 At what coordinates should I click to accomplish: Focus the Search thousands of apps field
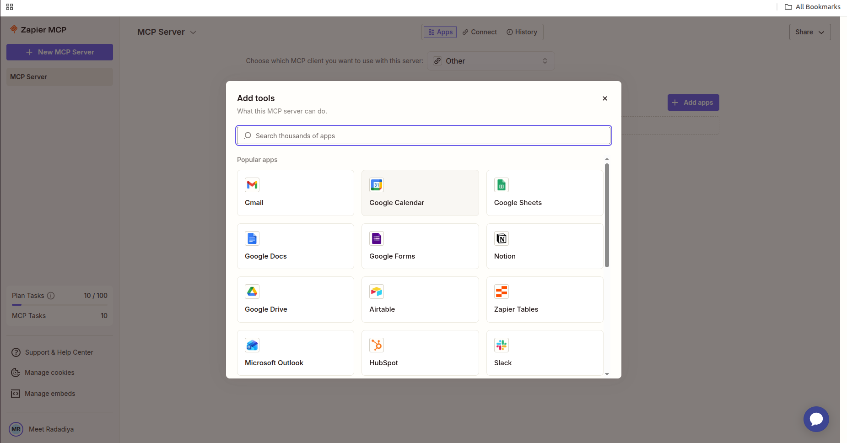coord(424,135)
